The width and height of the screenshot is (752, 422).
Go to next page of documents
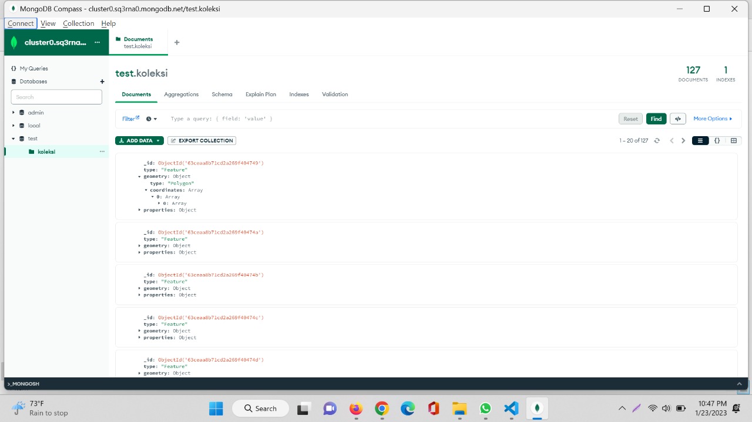coord(683,141)
